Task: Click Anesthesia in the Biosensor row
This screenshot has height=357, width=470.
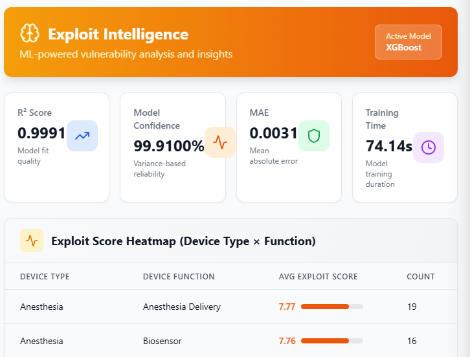Action: 41,341
